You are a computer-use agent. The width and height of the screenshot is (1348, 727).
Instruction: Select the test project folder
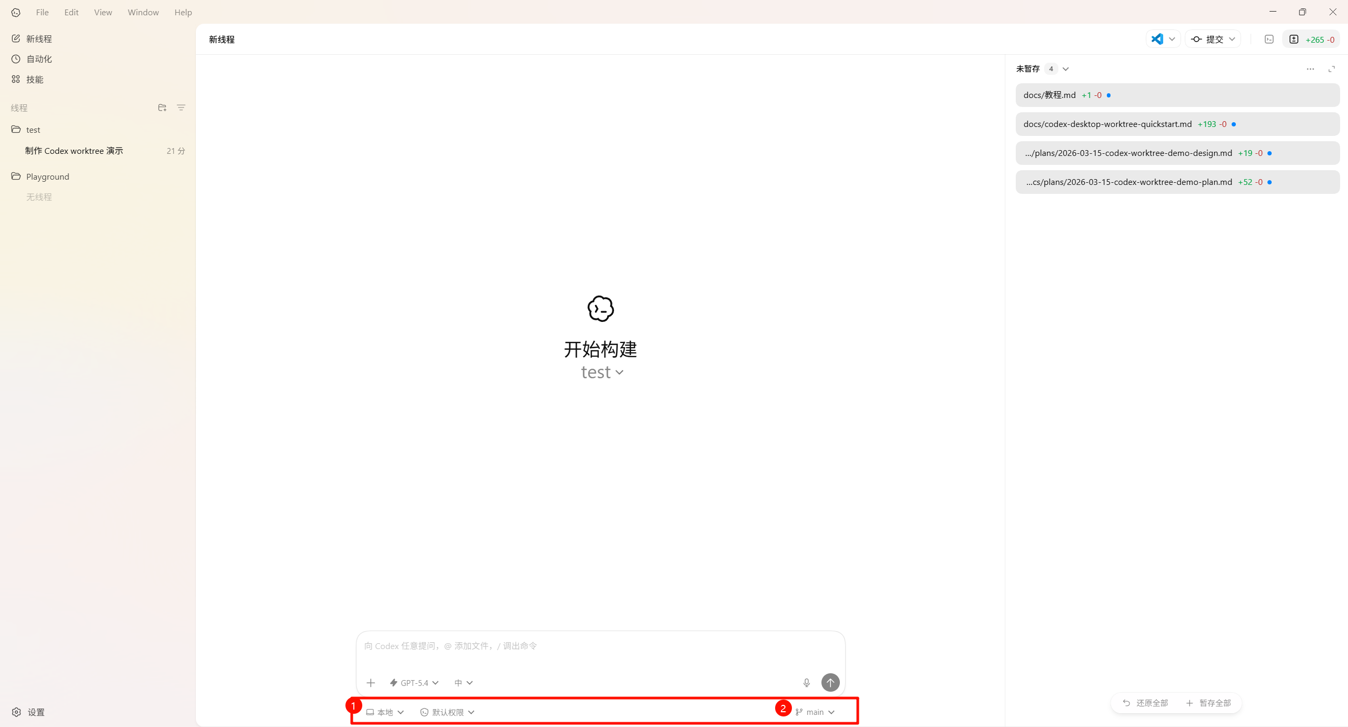pyautogui.click(x=98, y=130)
